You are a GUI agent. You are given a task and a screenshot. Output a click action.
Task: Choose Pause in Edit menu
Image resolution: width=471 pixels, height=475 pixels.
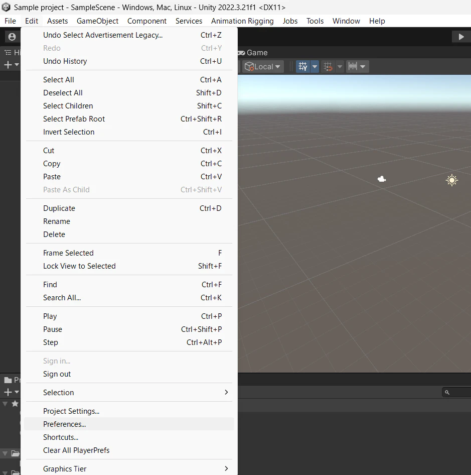point(129,329)
